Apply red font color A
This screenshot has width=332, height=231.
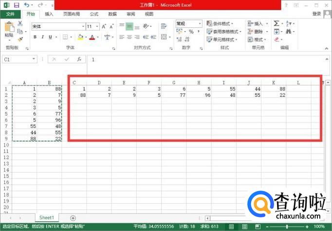click(x=92, y=37)
